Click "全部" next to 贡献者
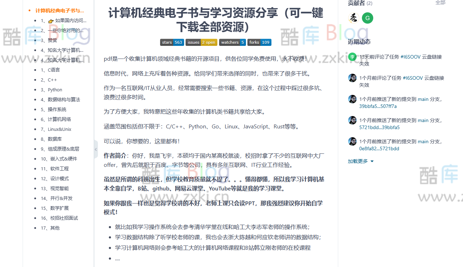 pyautogui.click(x=440, y=3)
